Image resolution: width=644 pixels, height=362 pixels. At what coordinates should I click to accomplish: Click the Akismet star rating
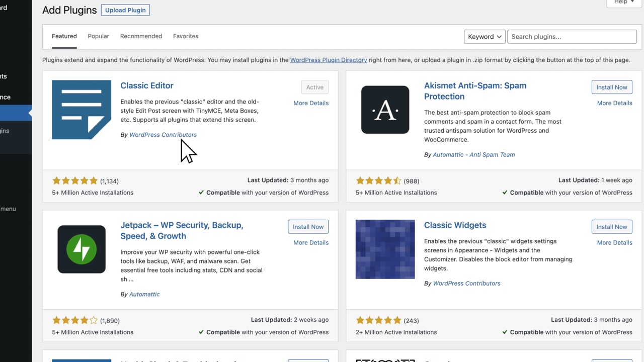point(378,180)
